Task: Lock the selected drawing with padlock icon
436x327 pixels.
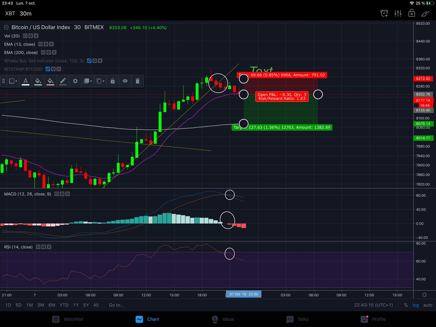Action: [x=113, y=81]
